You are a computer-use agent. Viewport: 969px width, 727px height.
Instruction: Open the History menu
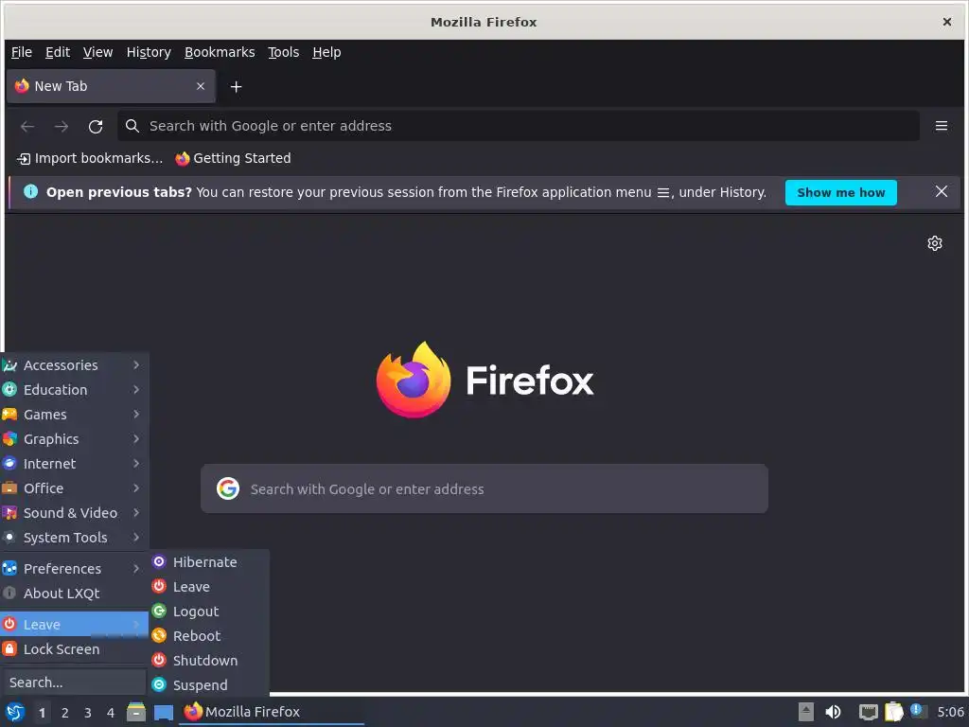tap(149, 53)
